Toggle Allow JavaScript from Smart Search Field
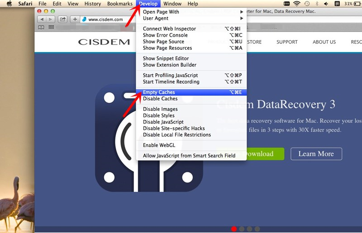The width and height of the screenshot is (362, 233). coord(191,156)
